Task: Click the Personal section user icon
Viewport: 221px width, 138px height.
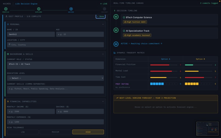Action: click(x=8, y=24)
